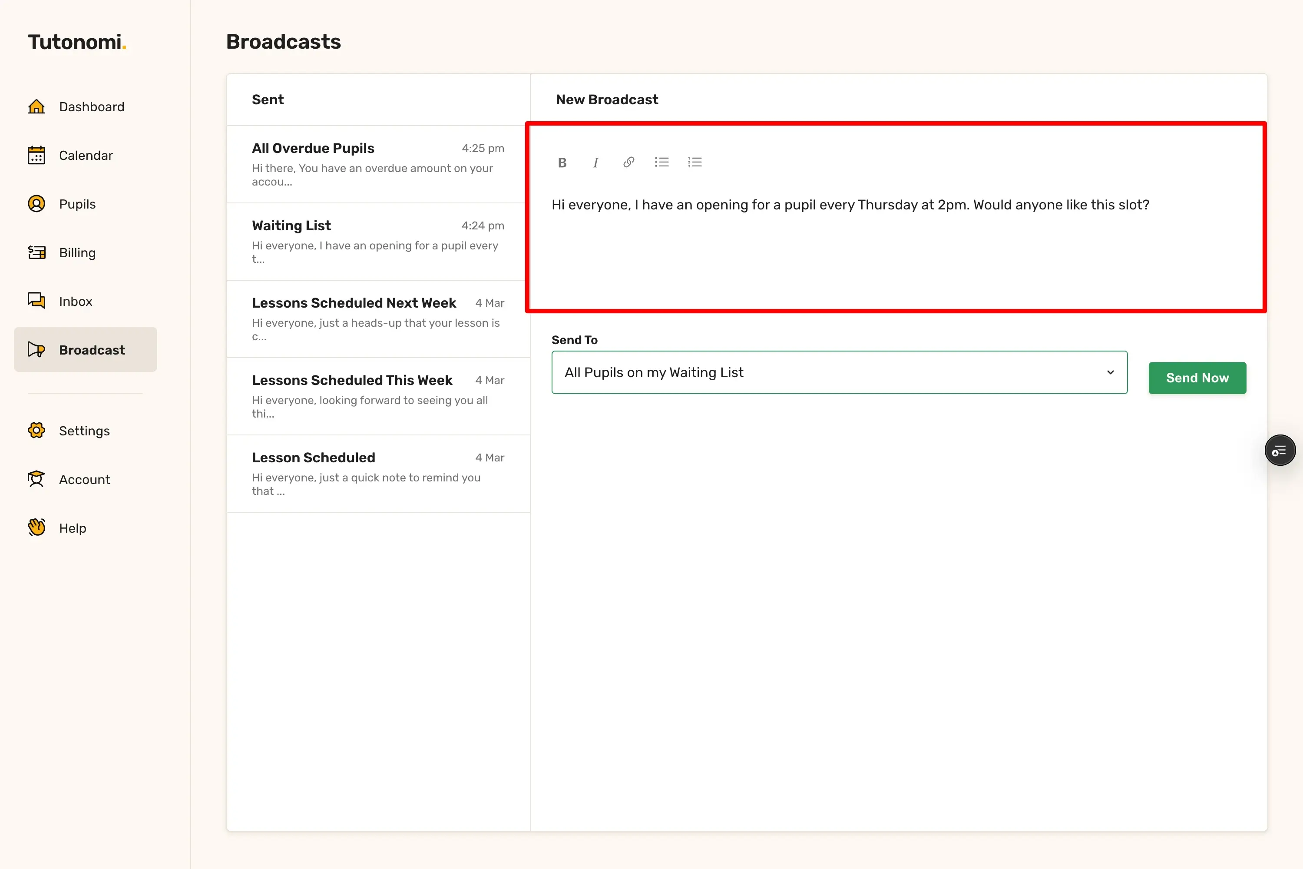Insert a link using chain icon

coord(628,163)
